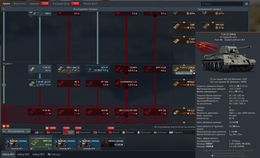The width and height of the screenshot is (260, 158).
Task: Switch to the Армия tab
Action: click(x=6, y=4)
